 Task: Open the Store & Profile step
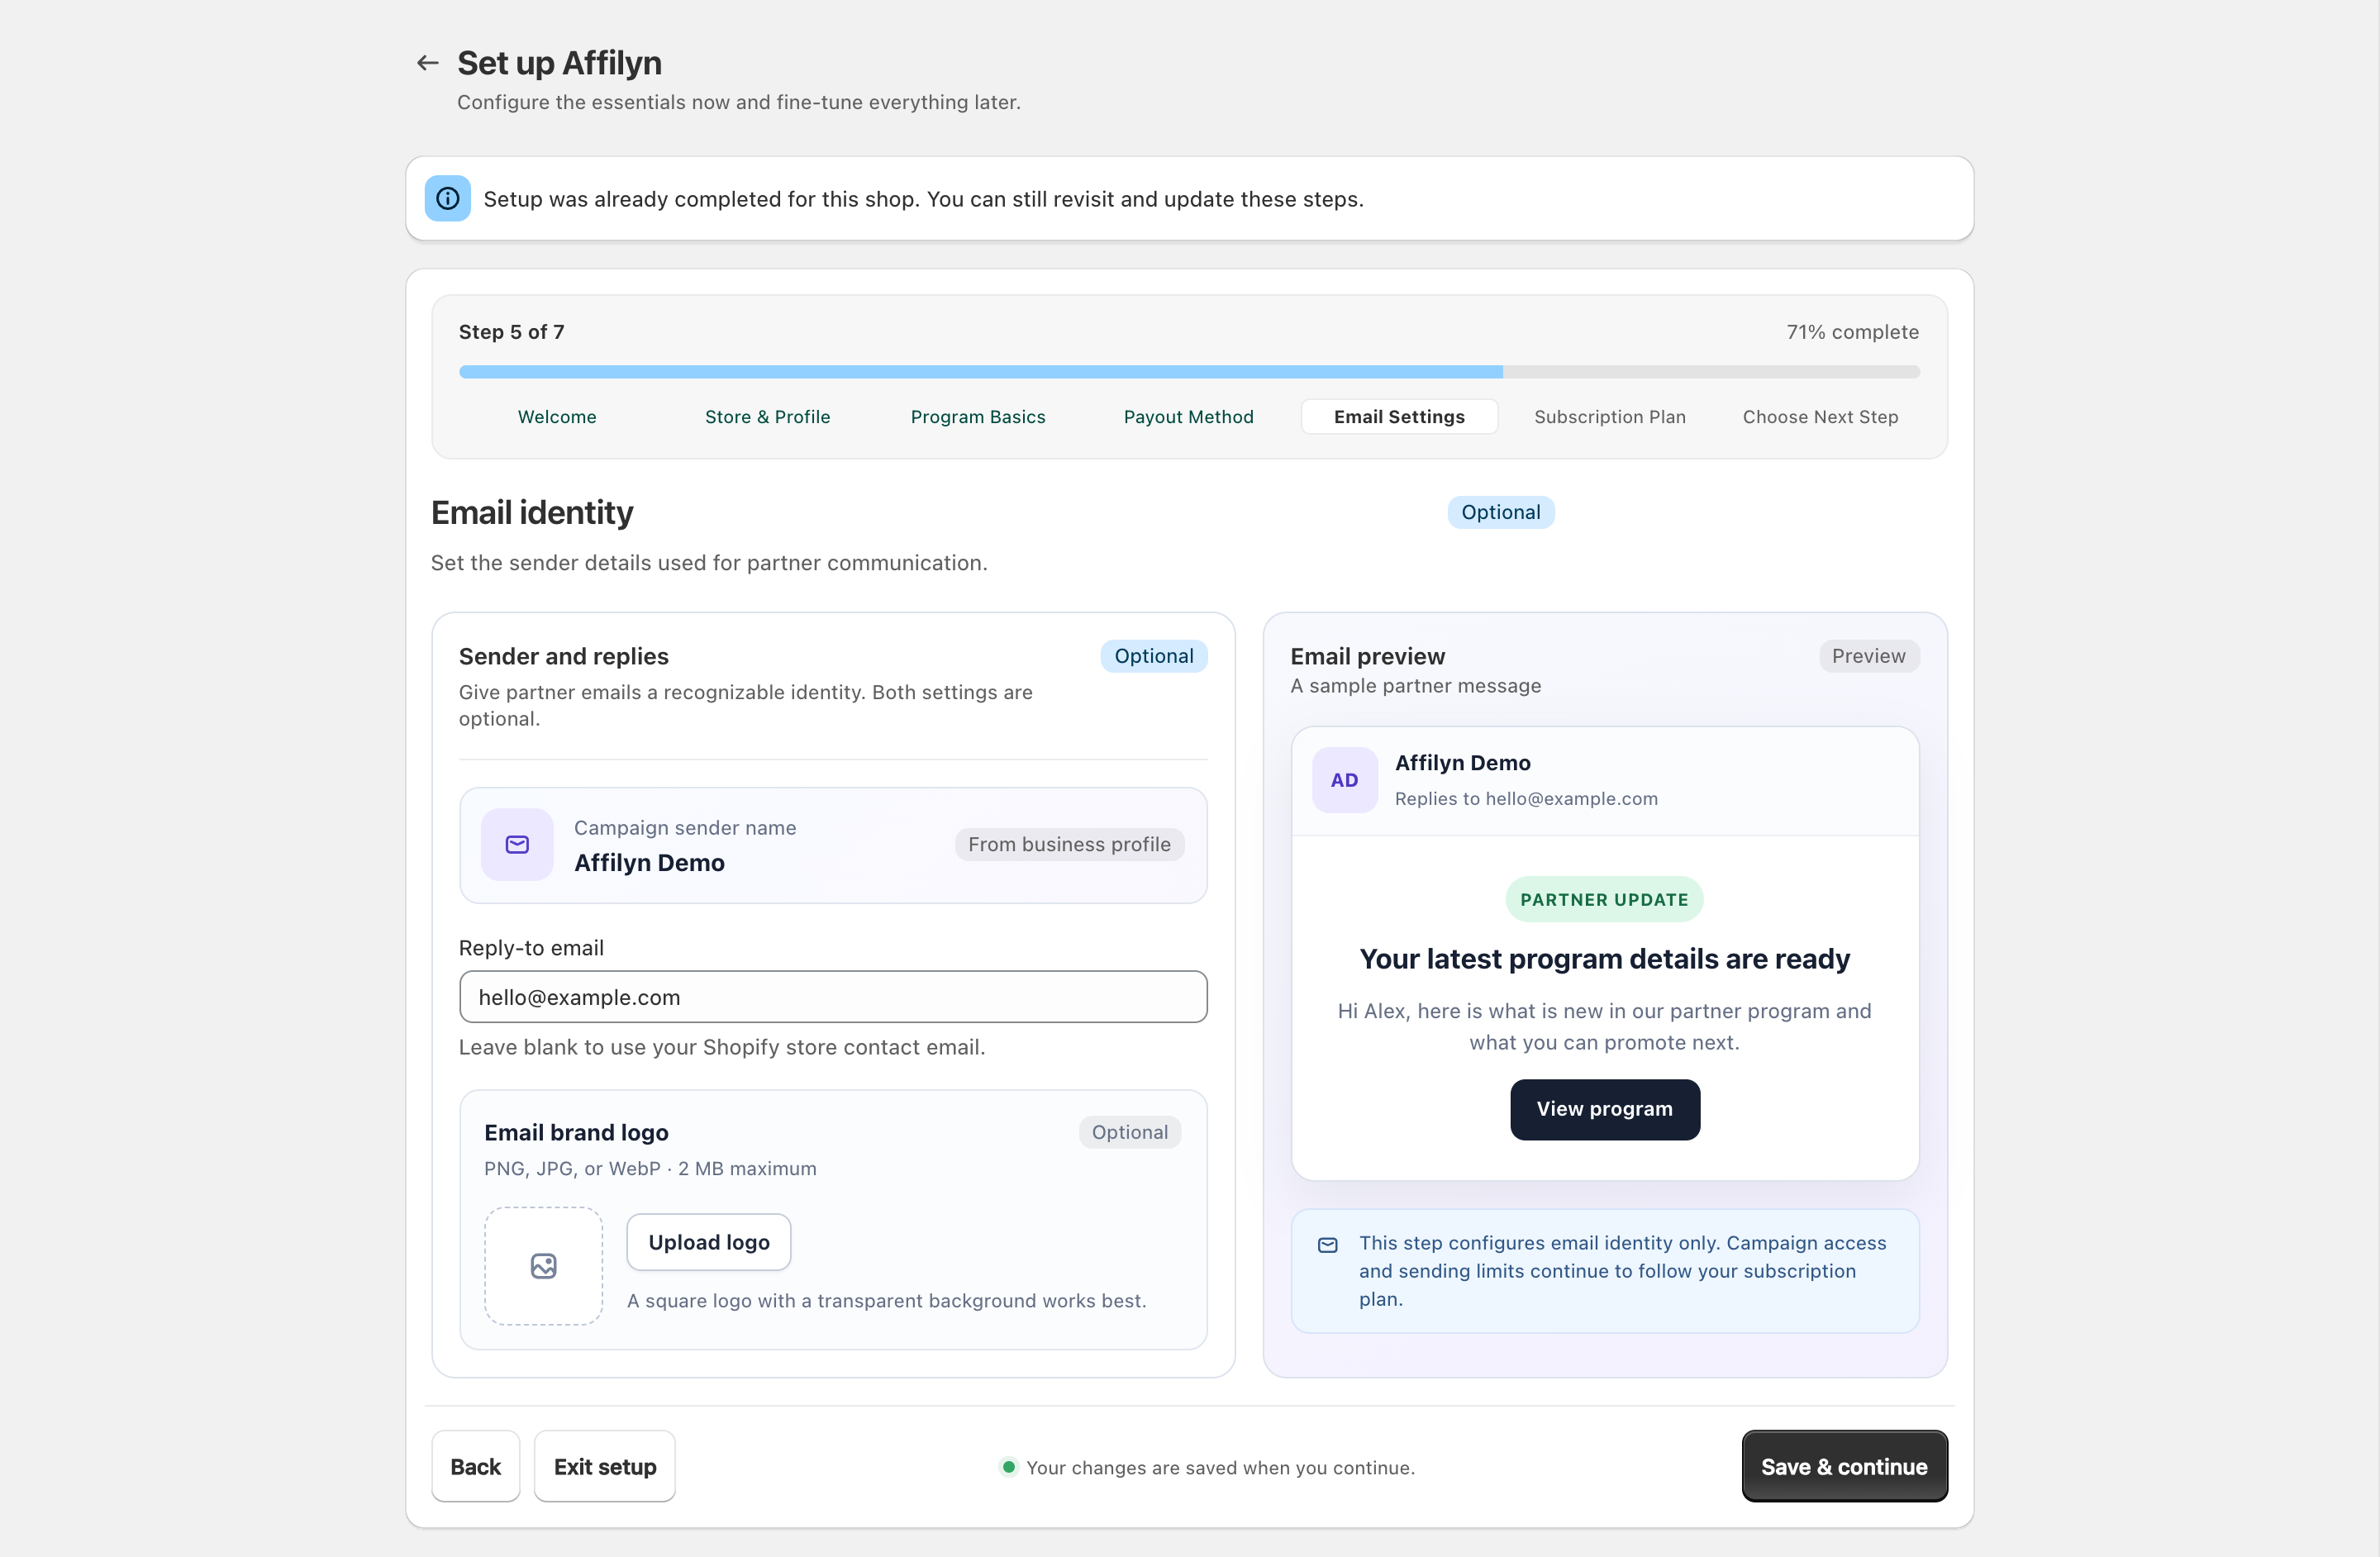pos(768,417)
